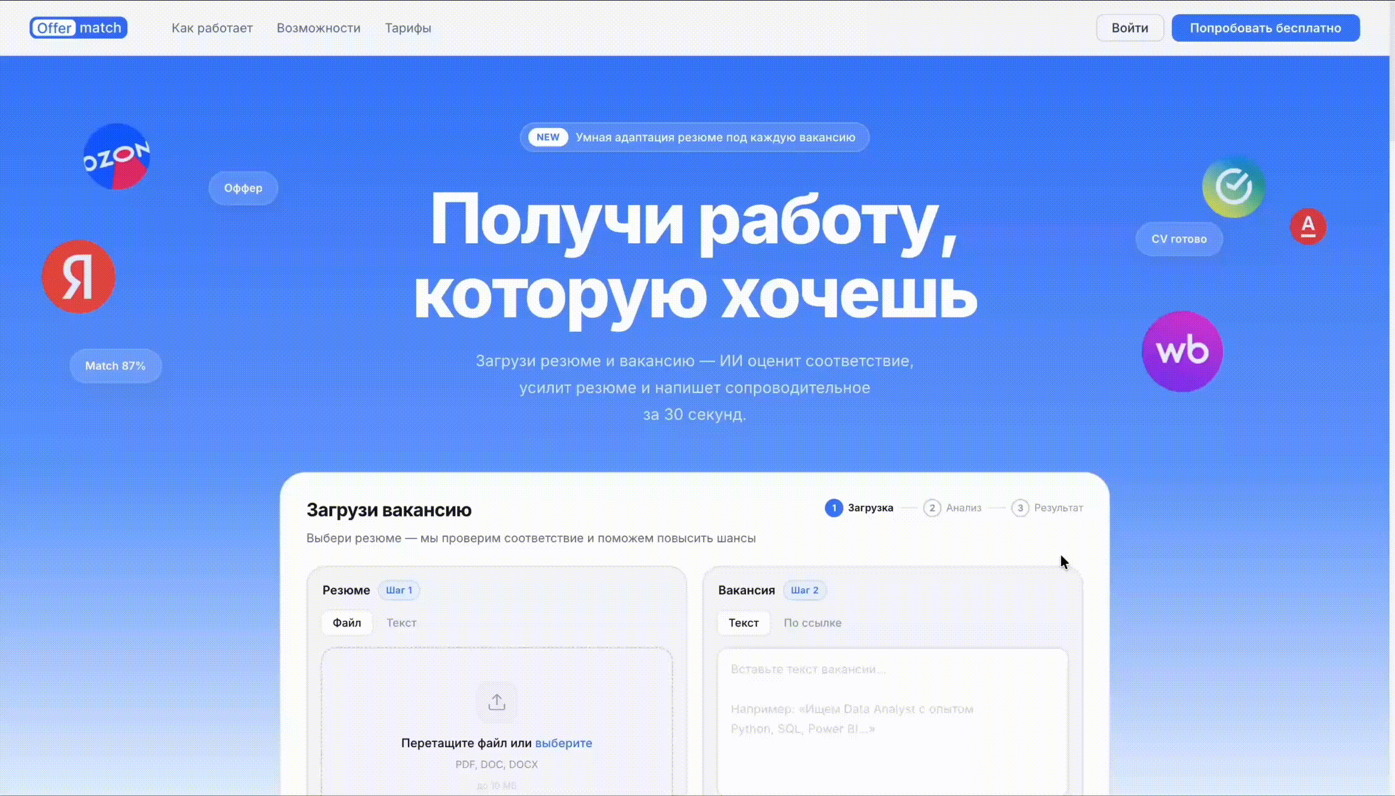Select the Текст tab in Вакансия
1395x796 pixels.
(x=743, y=622)
